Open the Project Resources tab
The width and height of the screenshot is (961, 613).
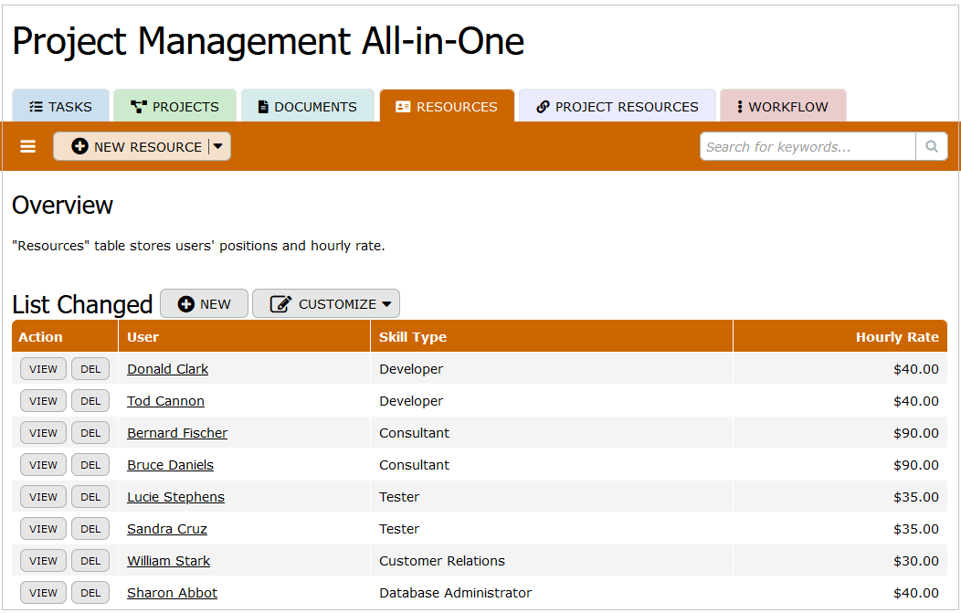click(618, 107)
